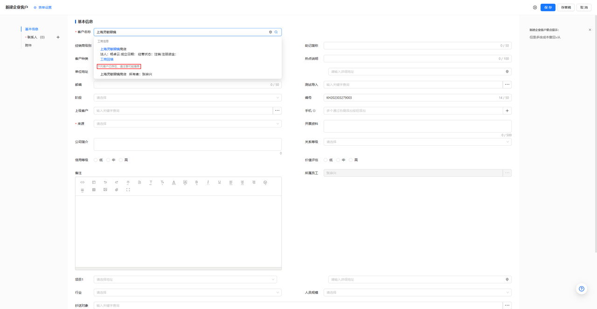Align text left in 备注 editor
This screenshot has height=309, width=597.
point(231,182)
